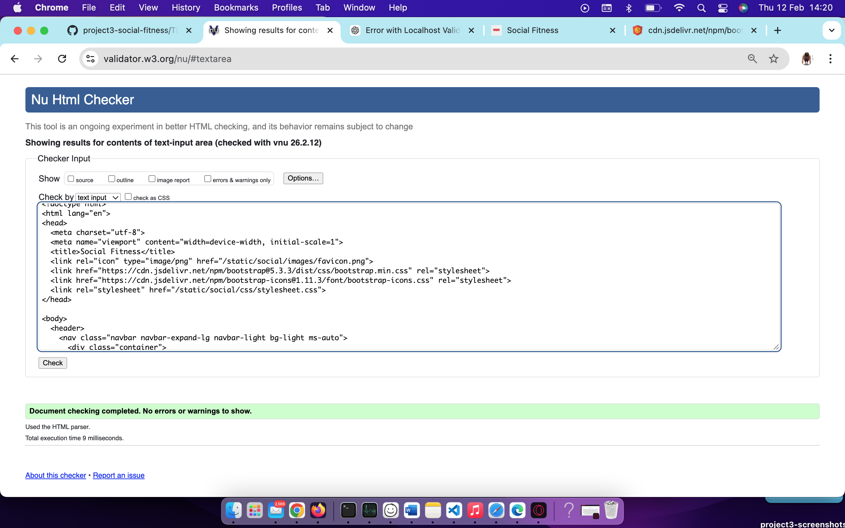Check the errors & warnings only option
845x528 pixels.
207,179
